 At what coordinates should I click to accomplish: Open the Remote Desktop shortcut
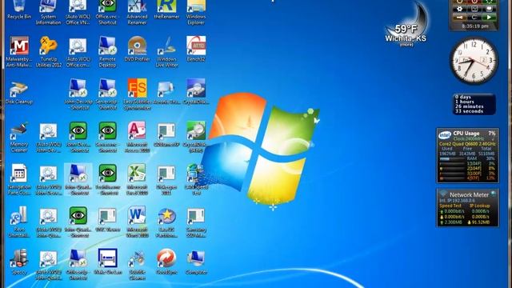click(107, 51)
